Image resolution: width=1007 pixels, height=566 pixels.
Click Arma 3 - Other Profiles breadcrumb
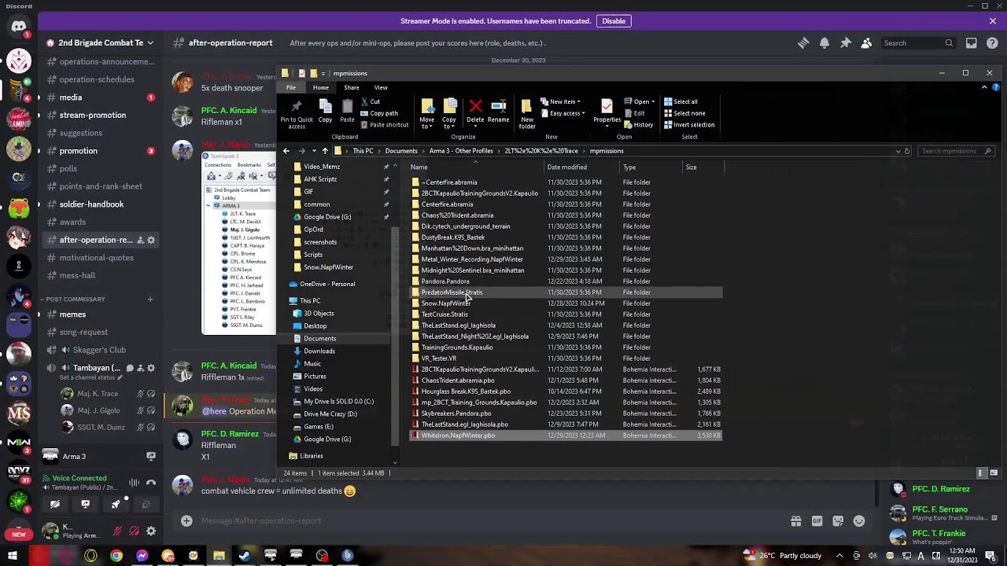tap(461, 151)
